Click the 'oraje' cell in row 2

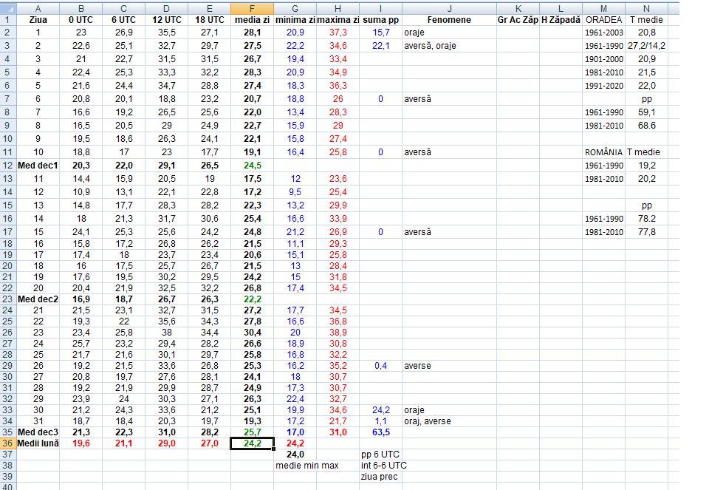[x=449, y=33]
